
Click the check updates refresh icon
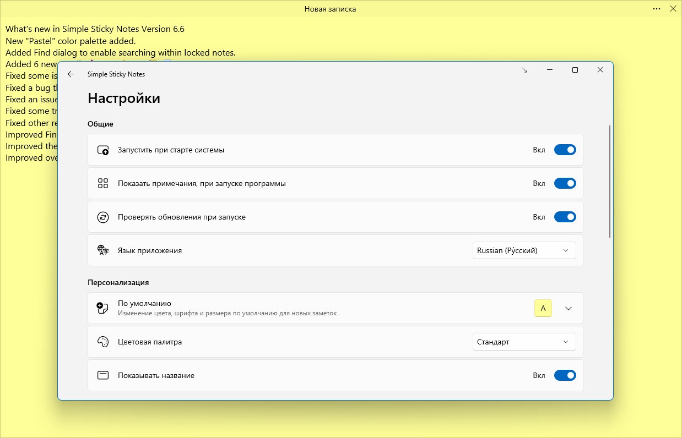(x=103, y=217)
